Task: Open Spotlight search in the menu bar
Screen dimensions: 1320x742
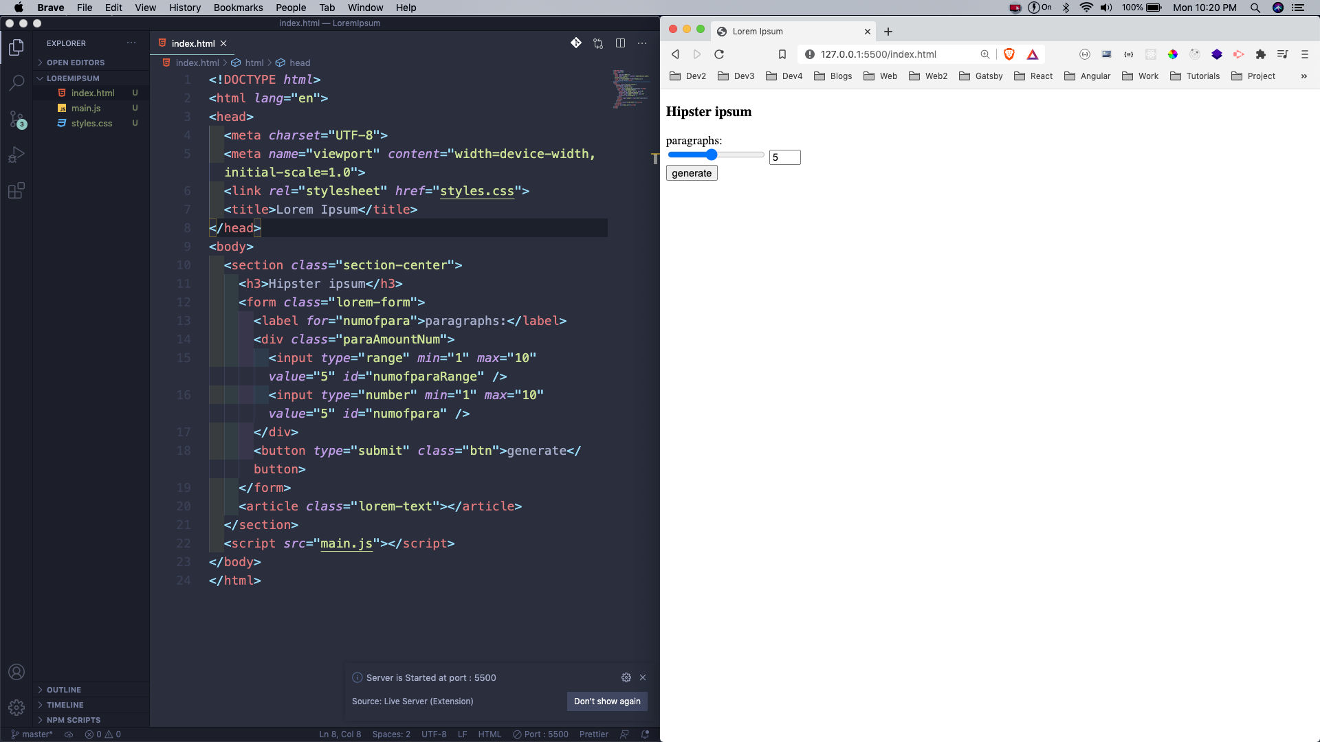Action: tap(1255, 8)
